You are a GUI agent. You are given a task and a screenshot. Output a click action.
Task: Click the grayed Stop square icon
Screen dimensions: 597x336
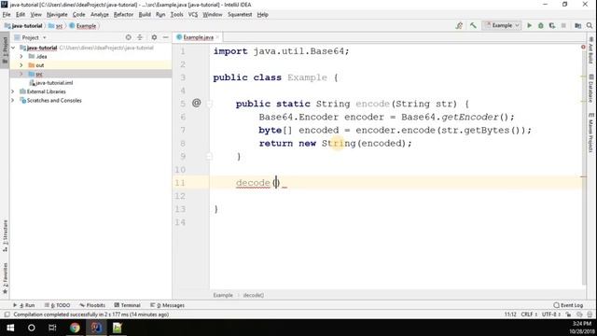[x=563, y=25]
